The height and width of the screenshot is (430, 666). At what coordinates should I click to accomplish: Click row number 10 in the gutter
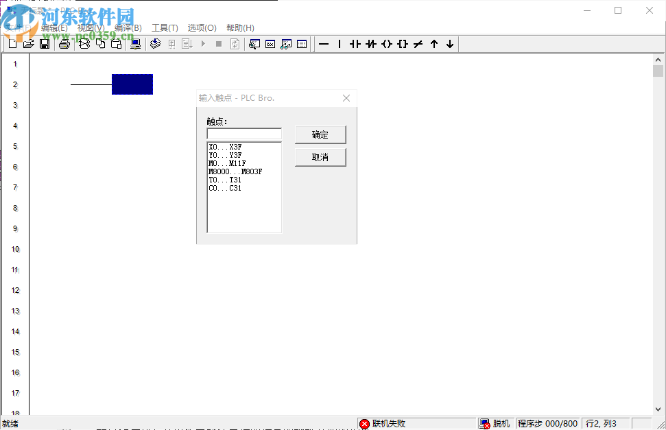click(15, 250)
